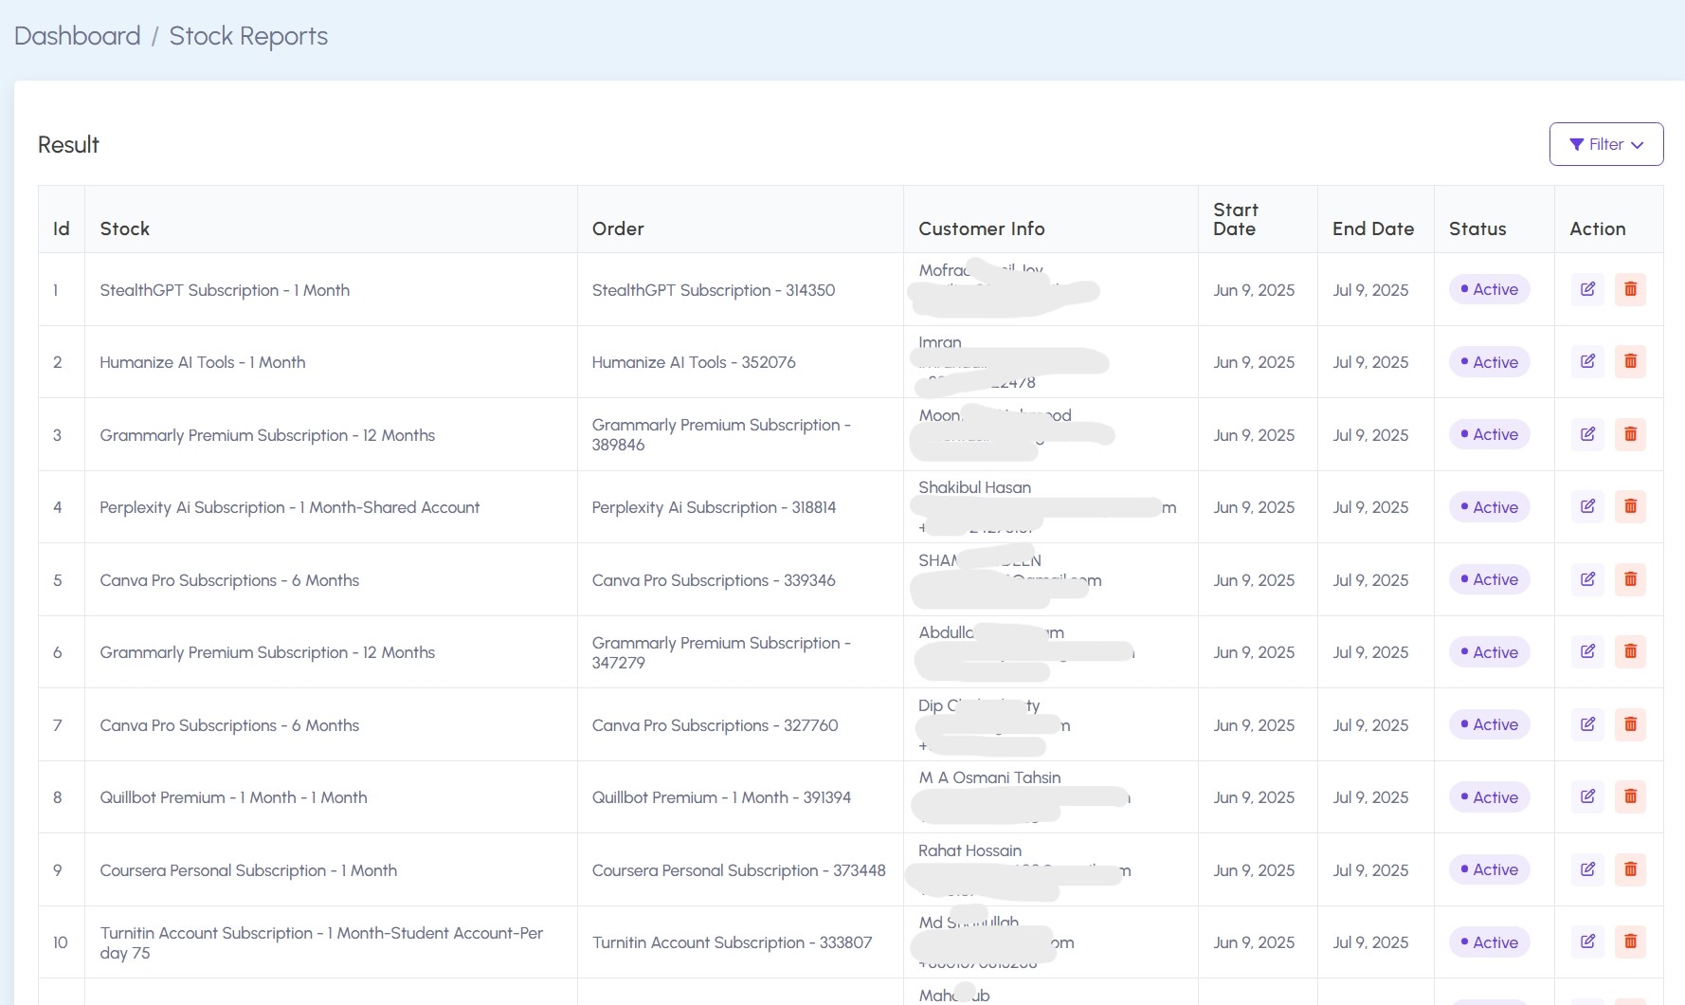Image resolution: width=1685 pixels, height=1005 pixels.
Task: Click Active status badge in row 1
Action: (1490, 289)
